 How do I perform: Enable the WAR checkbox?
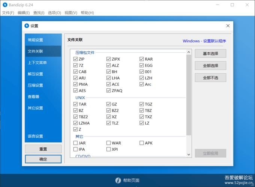(x=109, y=143)
